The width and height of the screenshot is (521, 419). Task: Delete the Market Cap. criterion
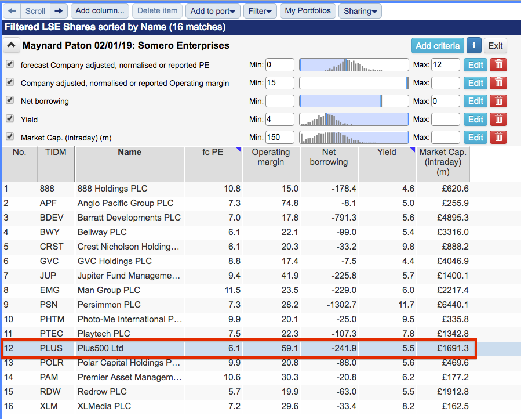(498, 138)
